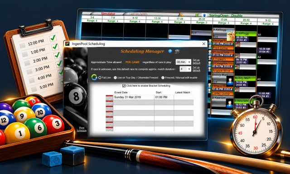Click the phone support icon beside info
The width and height of the screenshot is (290, 174).
point(177,51)
